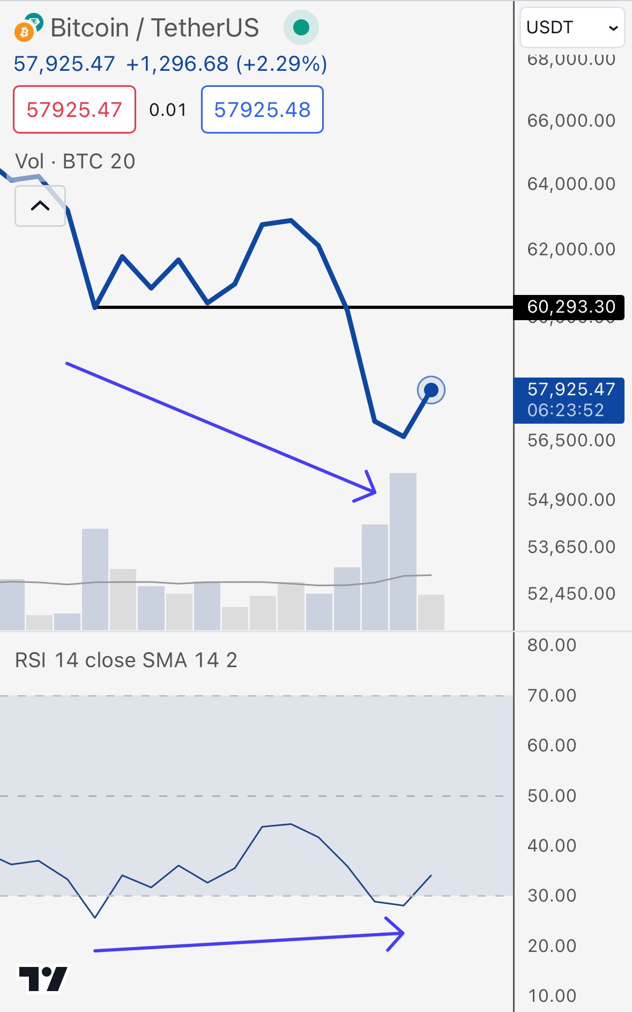Screen dimensions: 632x1012
Task: Select the horizontal black support line
Action: tap(304, 307)
